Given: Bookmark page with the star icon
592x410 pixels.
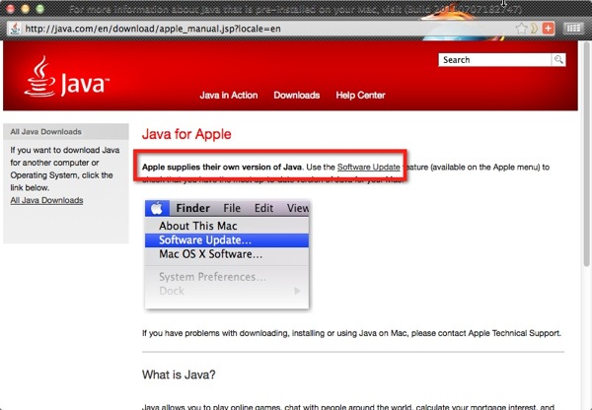Looking at the screenshot, I should coord(521,29).
